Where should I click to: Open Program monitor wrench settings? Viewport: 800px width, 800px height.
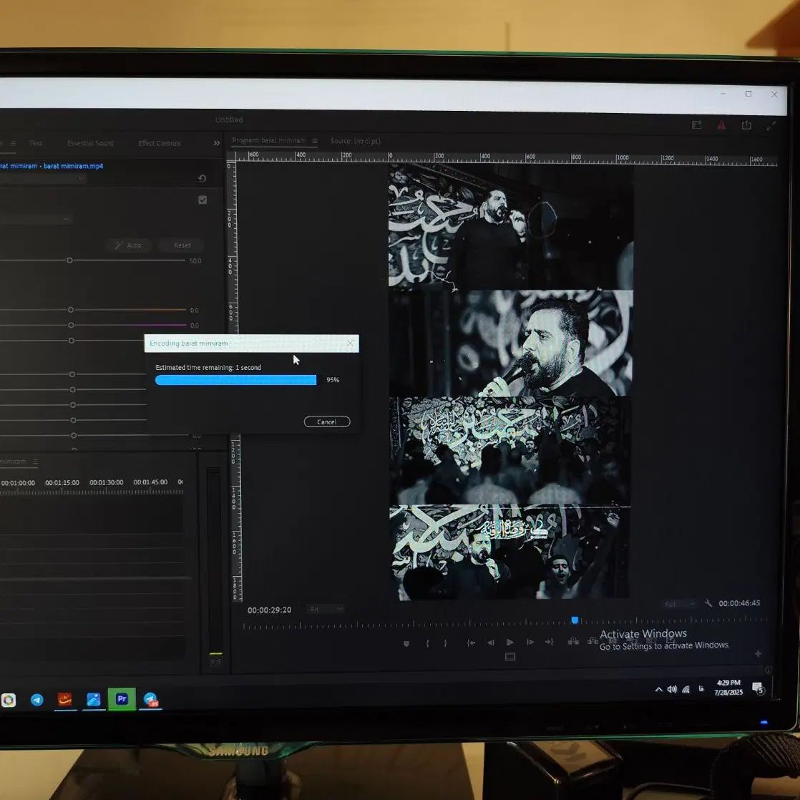pyautogui.click(x=708, y=603)
